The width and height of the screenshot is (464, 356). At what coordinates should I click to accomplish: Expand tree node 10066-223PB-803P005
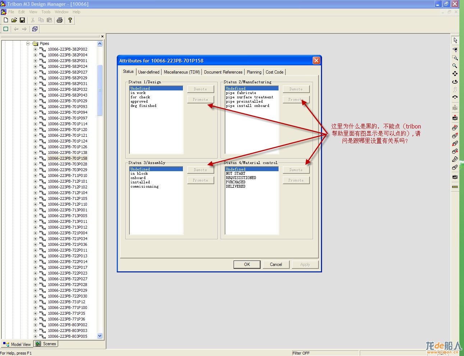(x=35, y=336)
